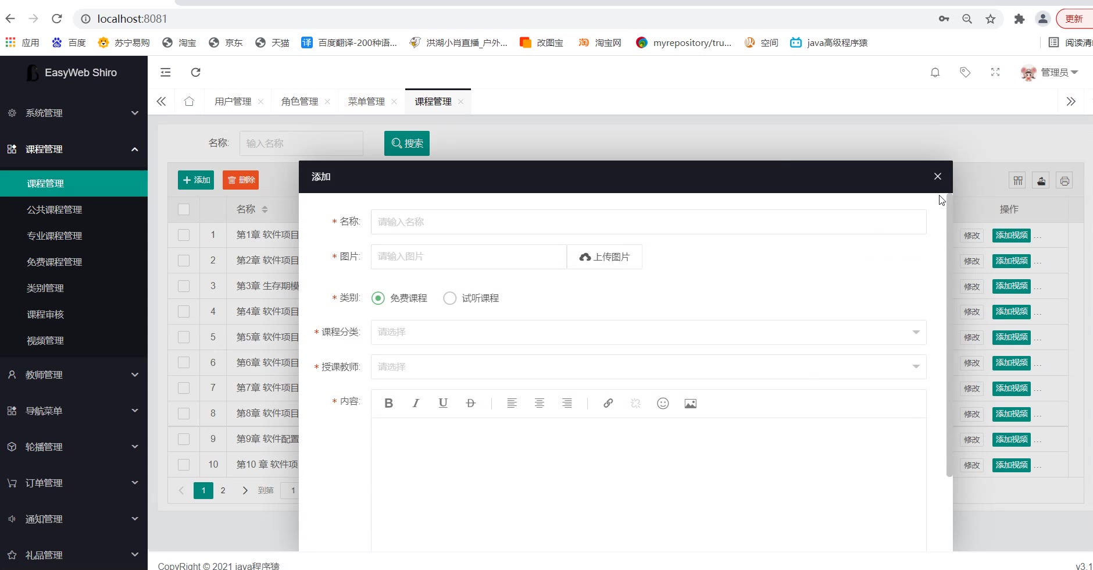Click green 添加 button in table toolbar

point(196,180)
